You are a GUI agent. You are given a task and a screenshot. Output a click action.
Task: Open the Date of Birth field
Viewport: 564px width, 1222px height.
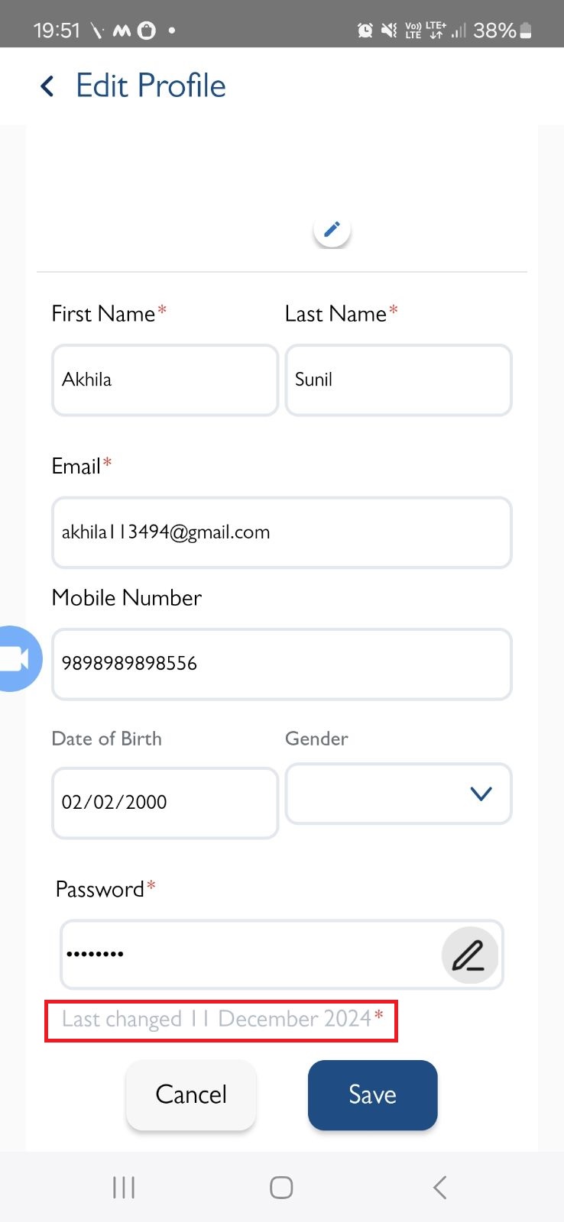[x=165, y=803]
